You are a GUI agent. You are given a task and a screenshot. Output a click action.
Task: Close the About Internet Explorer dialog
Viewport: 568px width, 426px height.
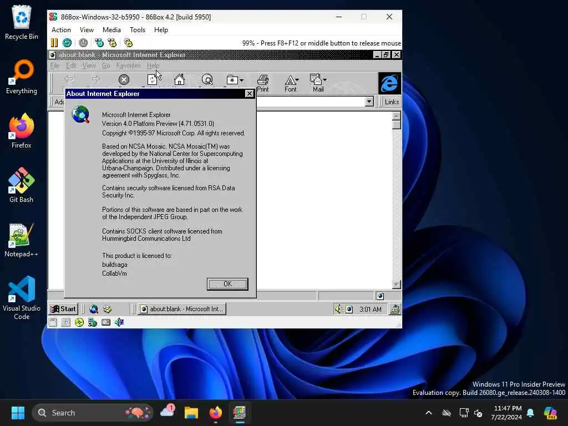(249, 93)
